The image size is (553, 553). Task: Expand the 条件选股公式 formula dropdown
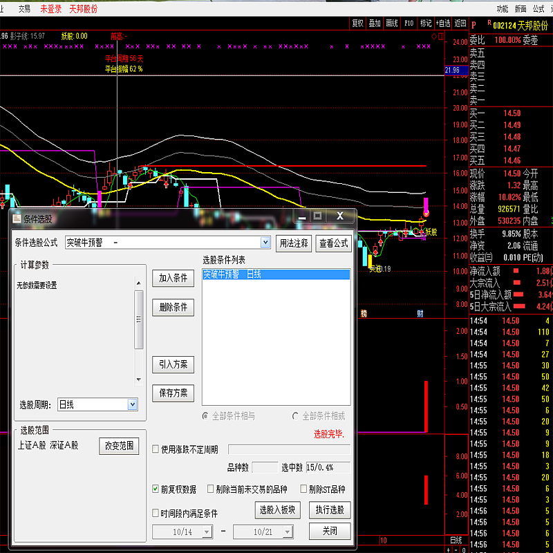click(x=265, y=243)
